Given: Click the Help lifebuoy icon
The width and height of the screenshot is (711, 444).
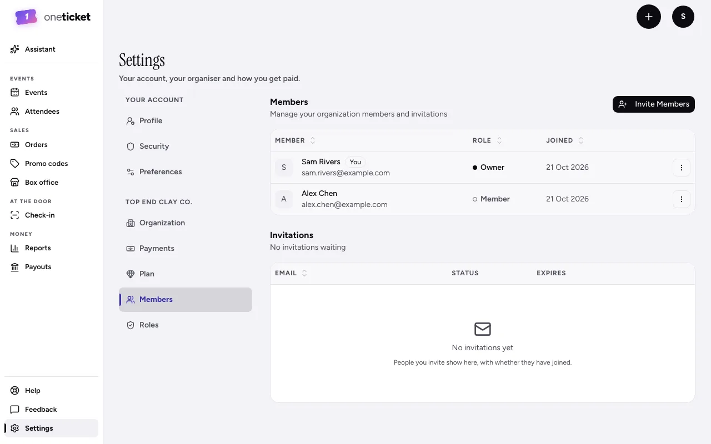Looking at the screenshot, I should [15, 391].
